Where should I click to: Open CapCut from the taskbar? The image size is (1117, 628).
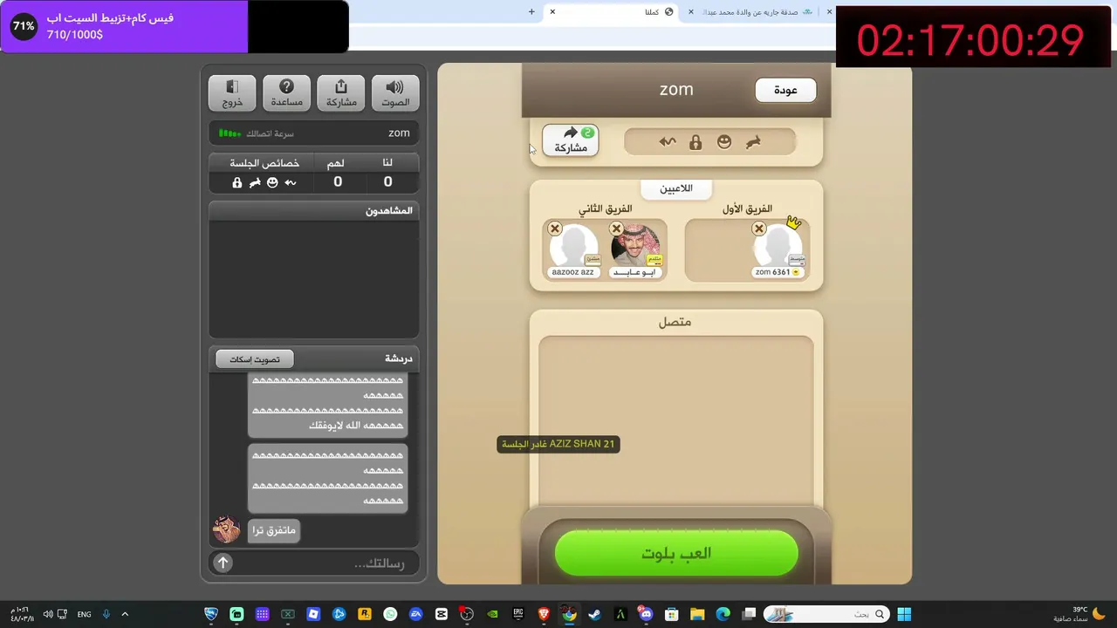[442, 614]
